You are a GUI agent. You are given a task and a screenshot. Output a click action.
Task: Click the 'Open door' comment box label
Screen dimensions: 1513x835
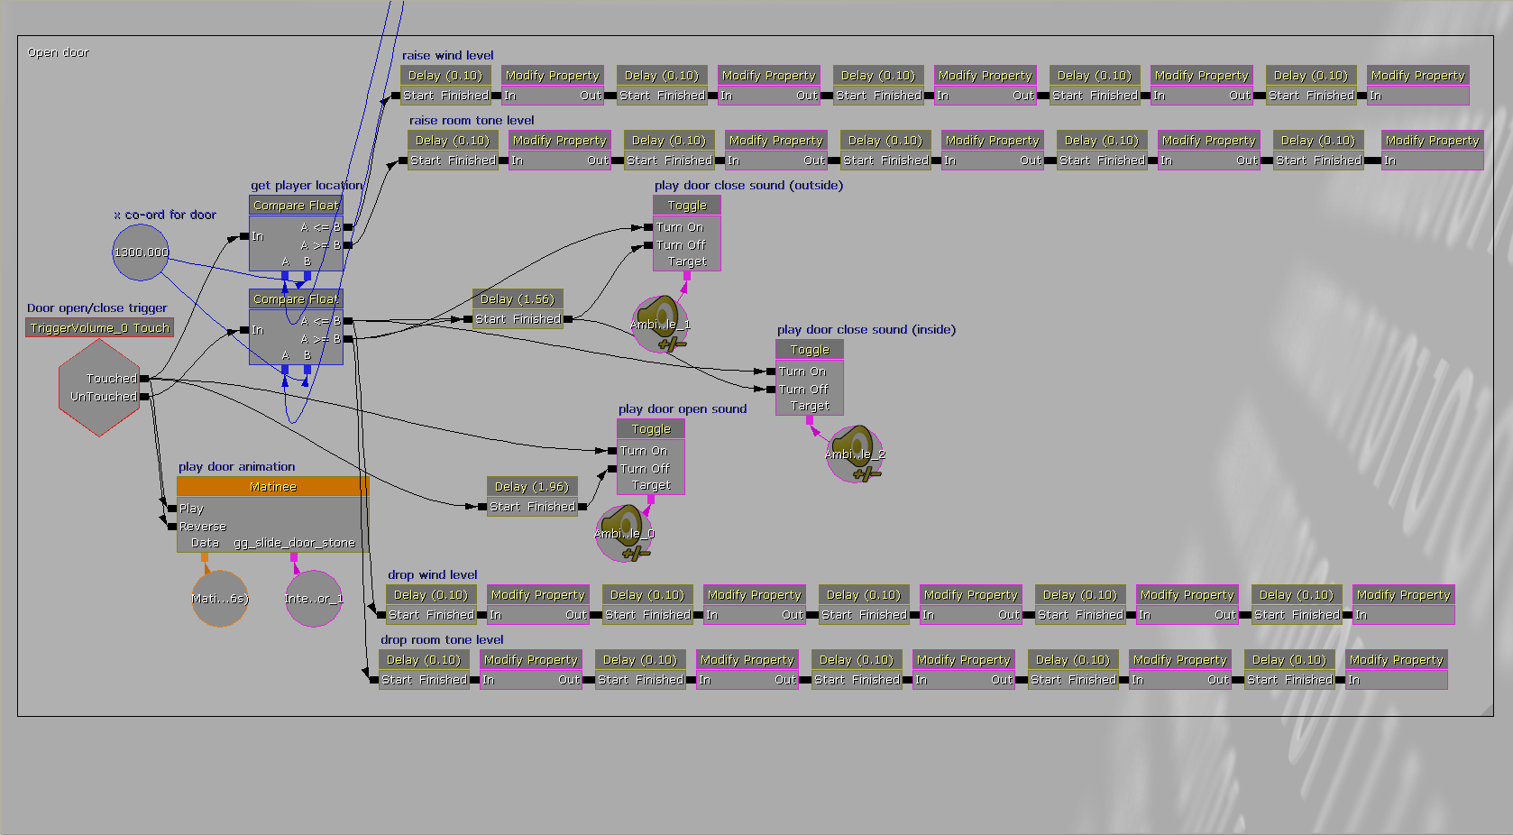(x=59, y=52)
